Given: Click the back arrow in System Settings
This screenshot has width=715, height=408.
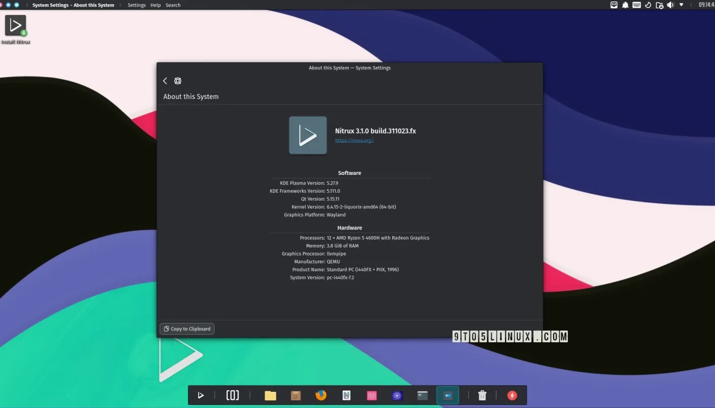Looking at the screenshot, I should tap(165, 81).
